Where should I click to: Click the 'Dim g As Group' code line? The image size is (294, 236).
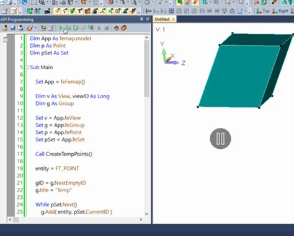(x=55, y=103)
